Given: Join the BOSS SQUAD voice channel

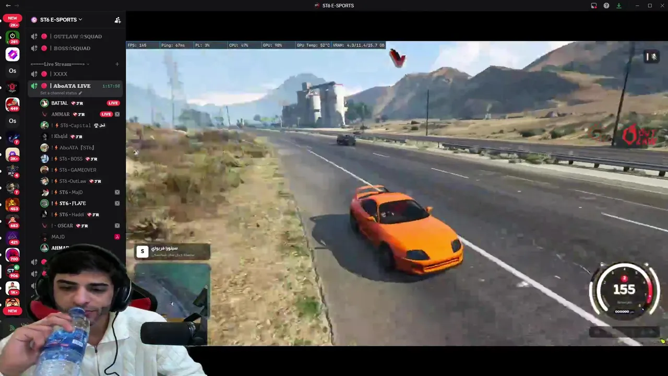Looking at the screenshot, I should tap(76, 48).
